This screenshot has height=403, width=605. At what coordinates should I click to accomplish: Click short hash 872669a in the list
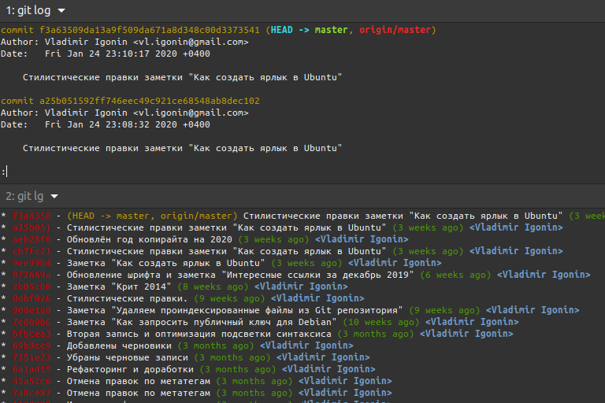32,275
